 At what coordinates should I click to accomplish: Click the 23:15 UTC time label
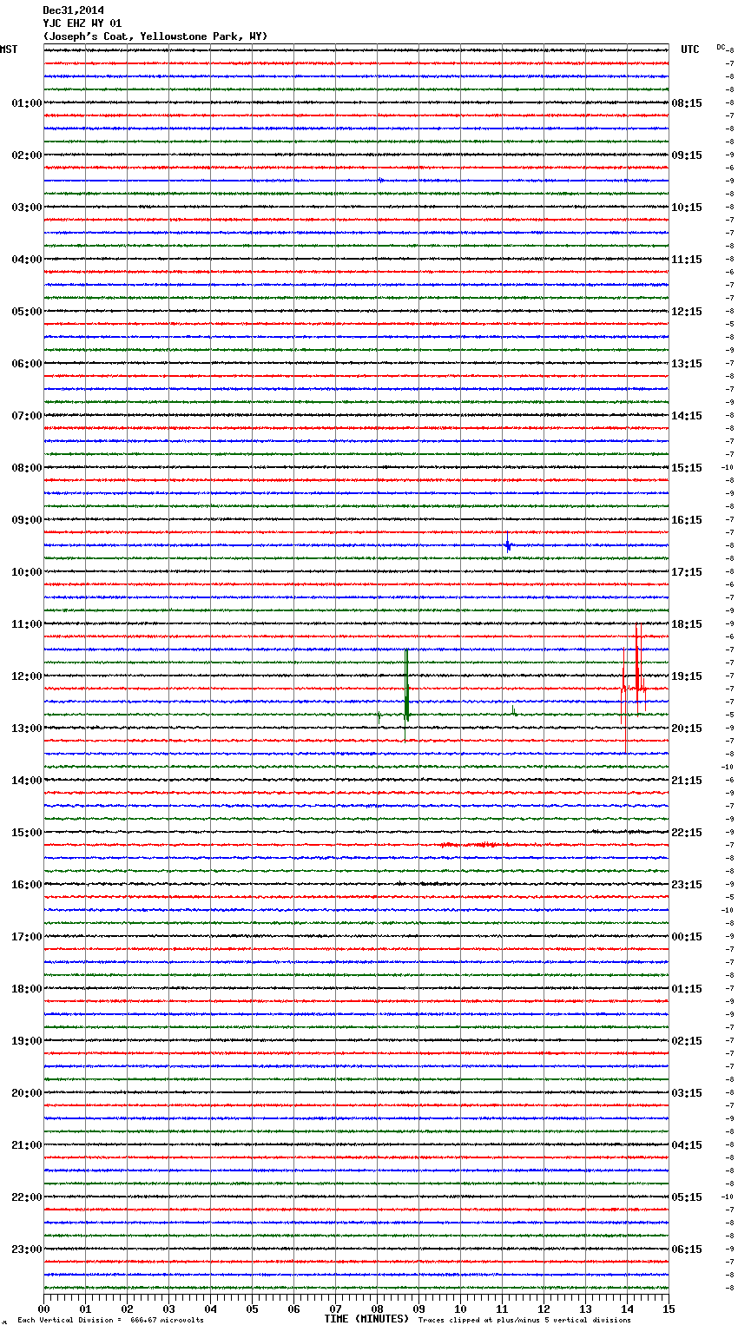(687, 885)
